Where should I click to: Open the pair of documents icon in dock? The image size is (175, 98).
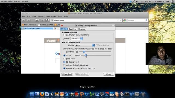point(117,94)
